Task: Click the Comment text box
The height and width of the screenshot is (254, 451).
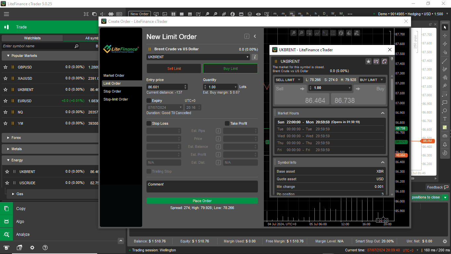Action: pos(202,187)
